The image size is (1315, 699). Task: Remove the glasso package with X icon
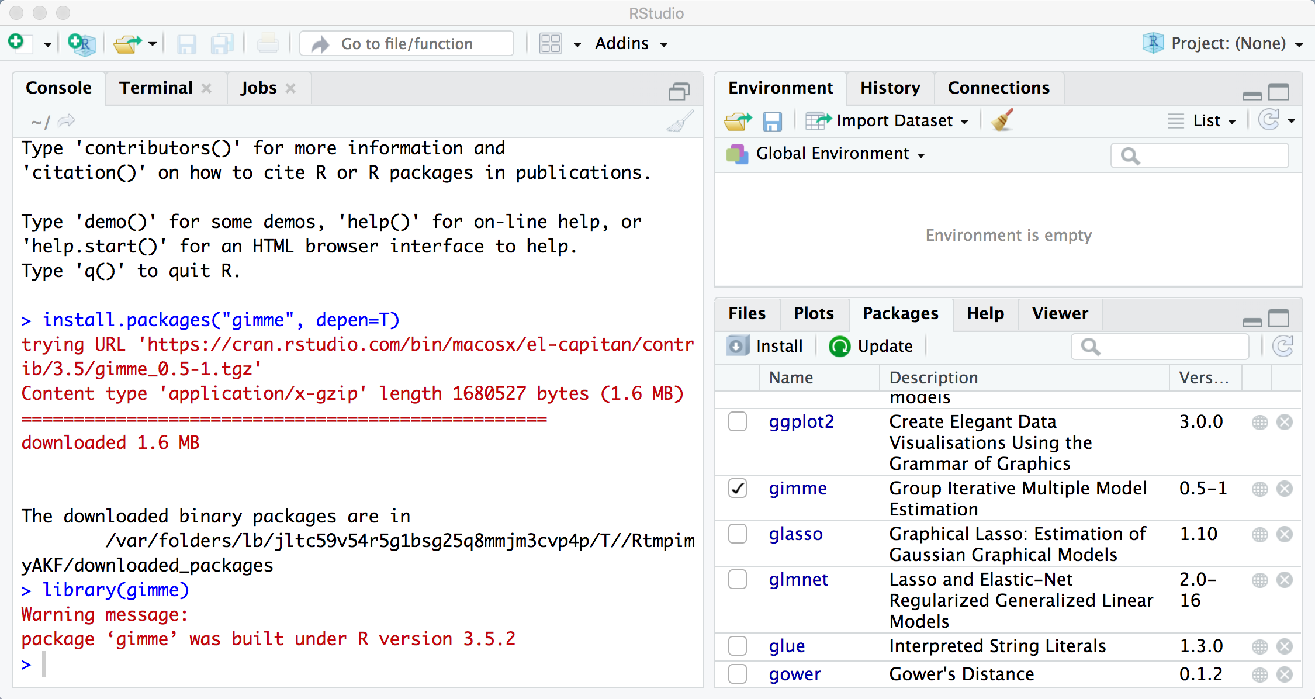click(x=1285, y=534)
